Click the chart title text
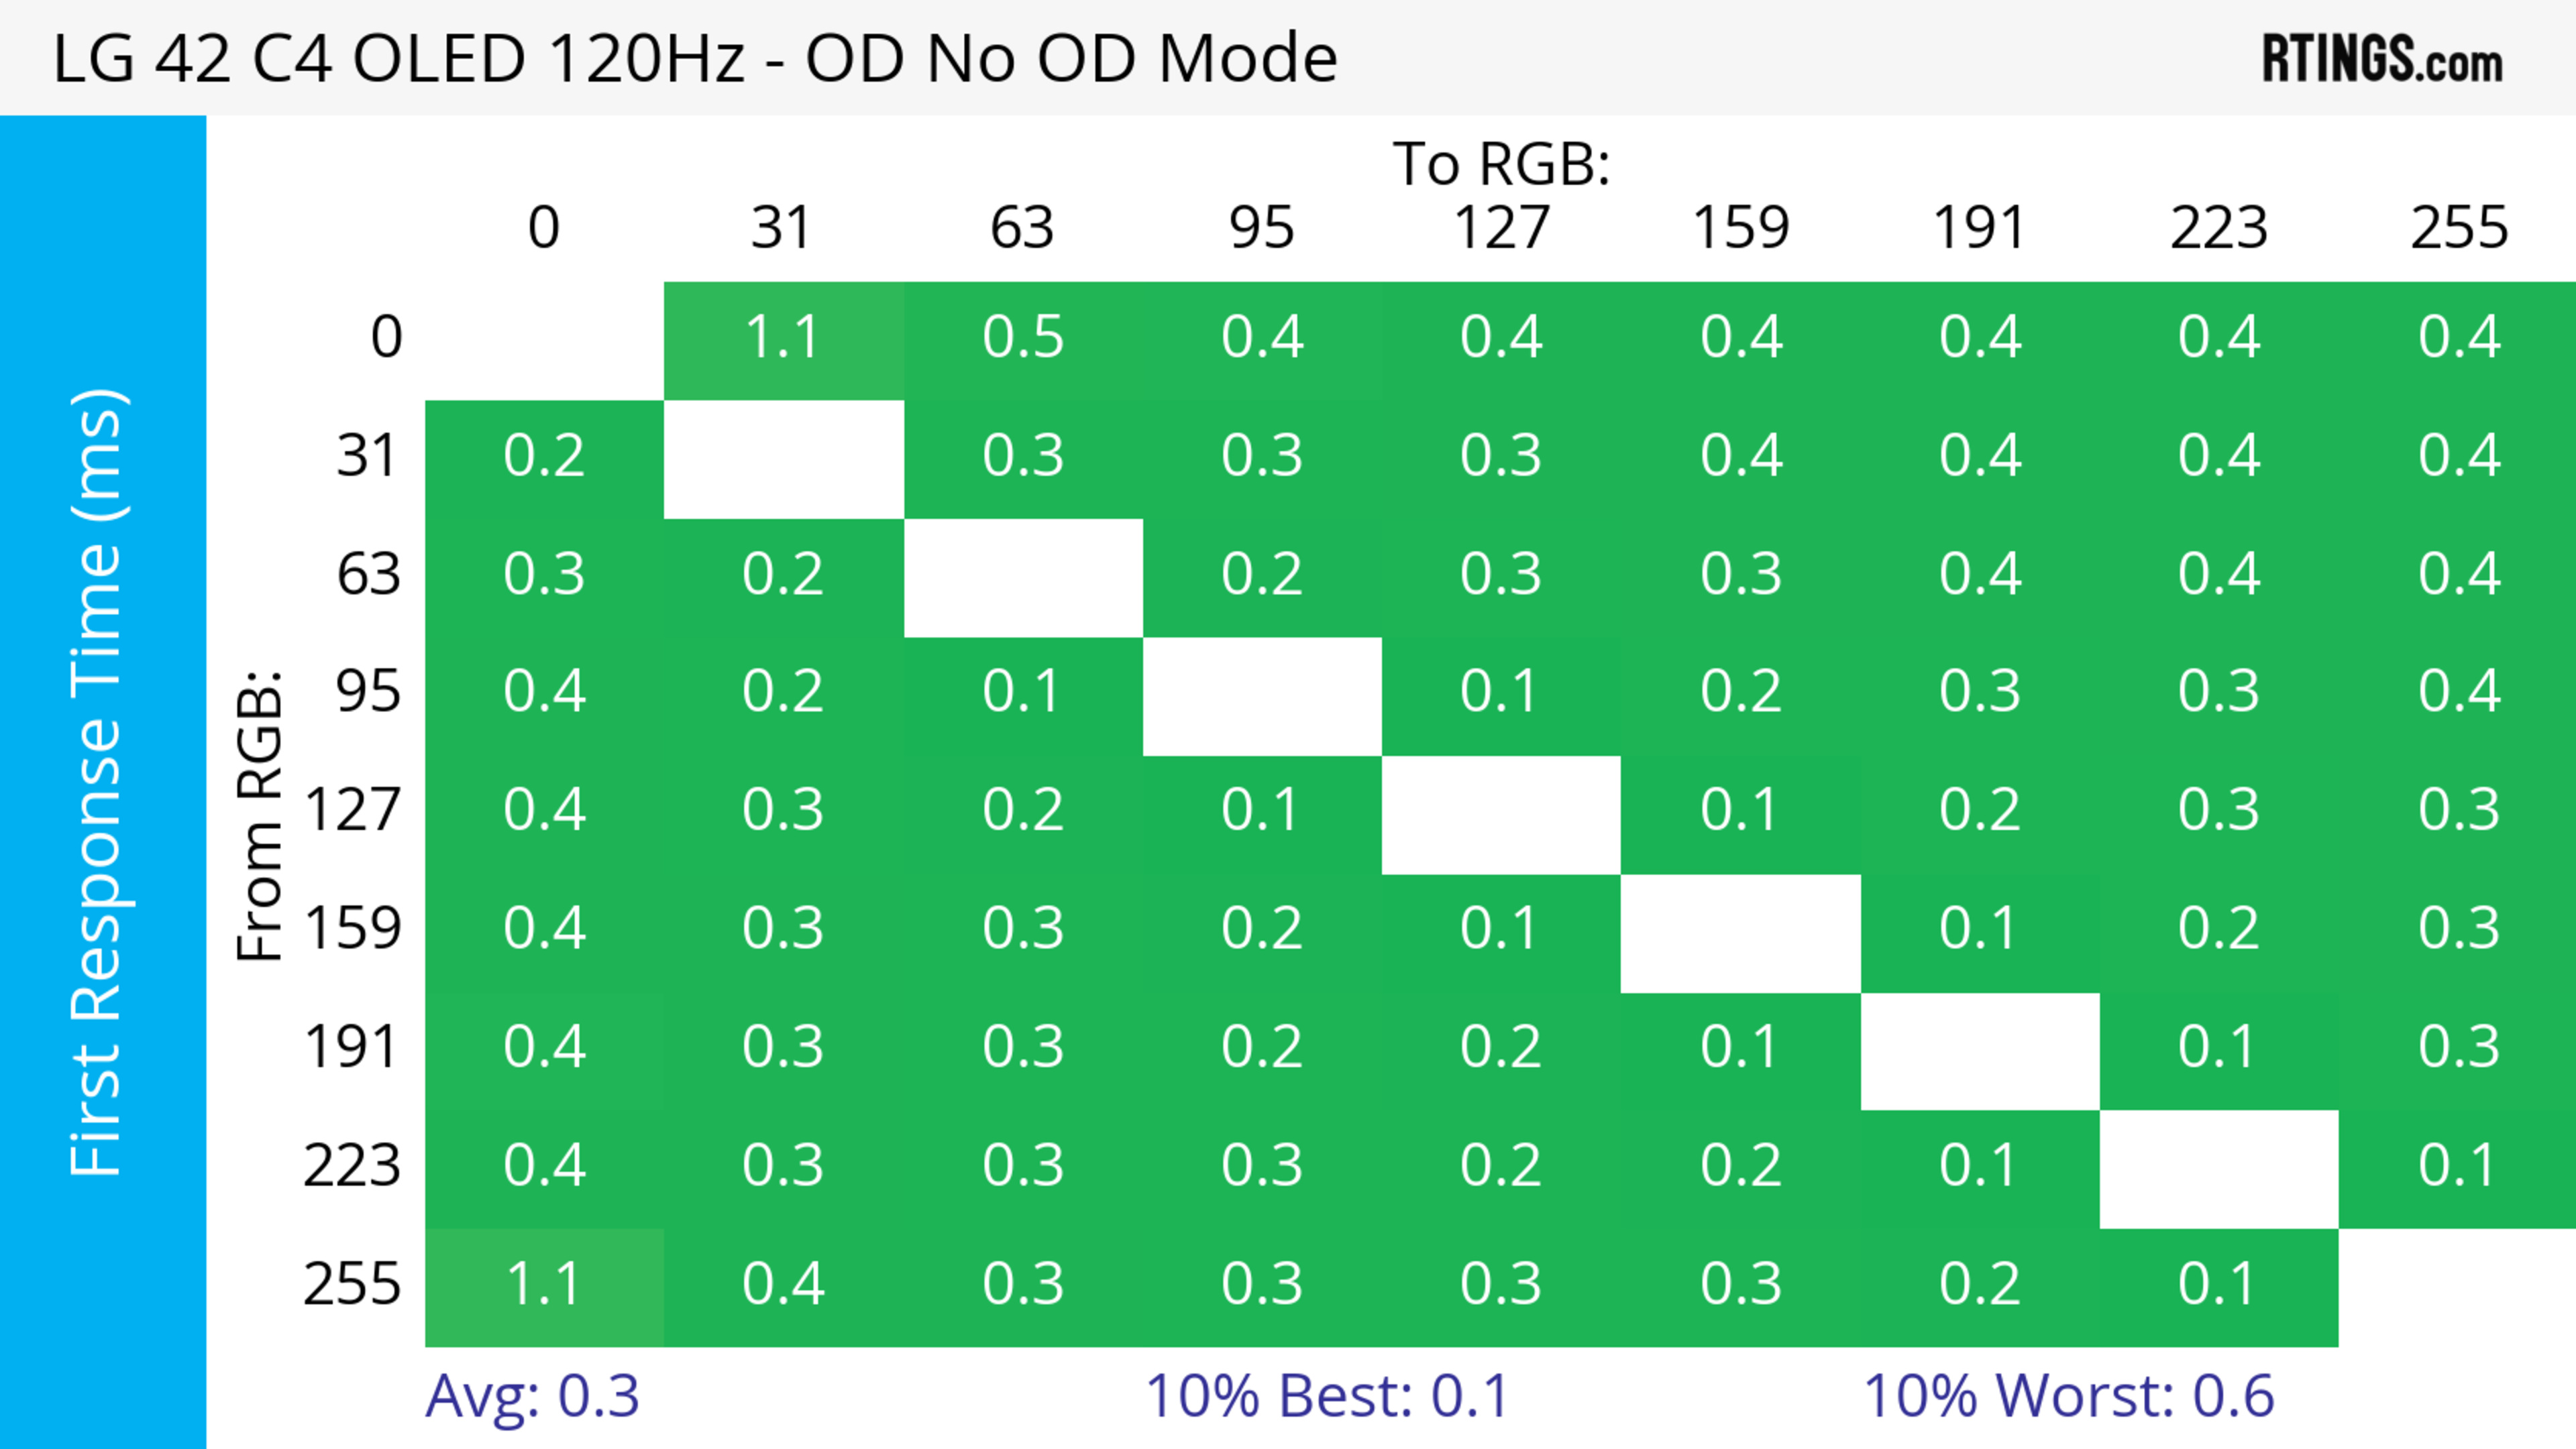This screenshot has width=2576, height=1449. [694, 58]
